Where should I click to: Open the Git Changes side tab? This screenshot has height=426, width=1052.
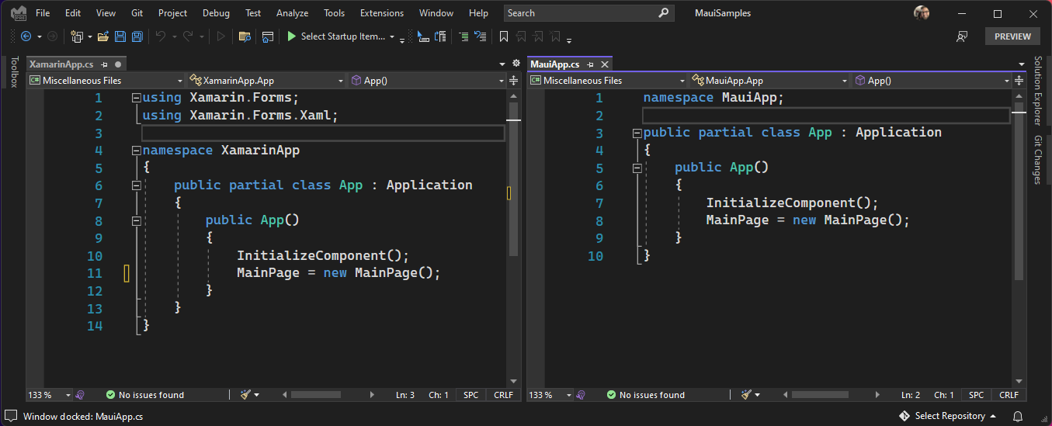tap(1038, 159)
